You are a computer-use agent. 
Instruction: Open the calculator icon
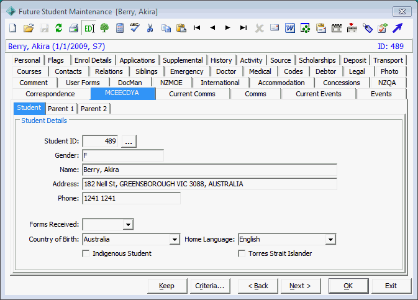click(120, 28)
